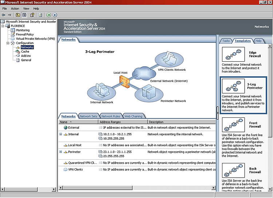Screen dimensions: 273x198
Task: Select the Back Firewall template thumbnail
Action: (x=233, y=170)
